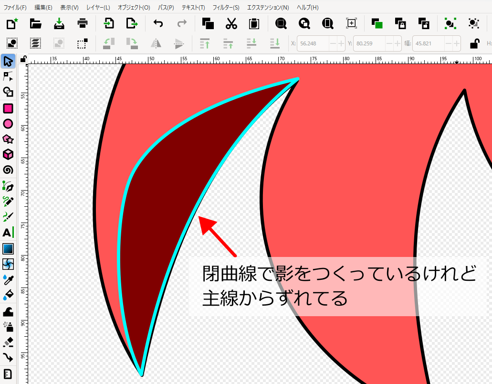Click the 幅 width input field
The image size is (492, 384).
pyautogui.click(x=429, y=43)
